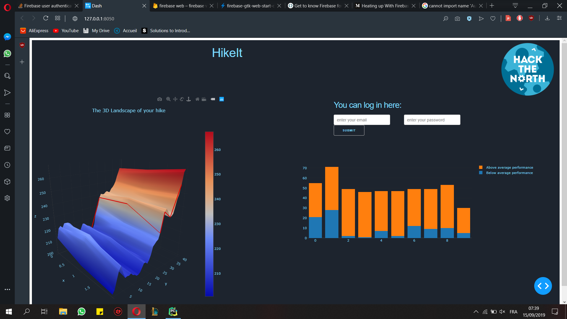Reset camera to default home view
The height and width of the screenshot is (319, 567).
pyautogui.click(x=197, y=99)
